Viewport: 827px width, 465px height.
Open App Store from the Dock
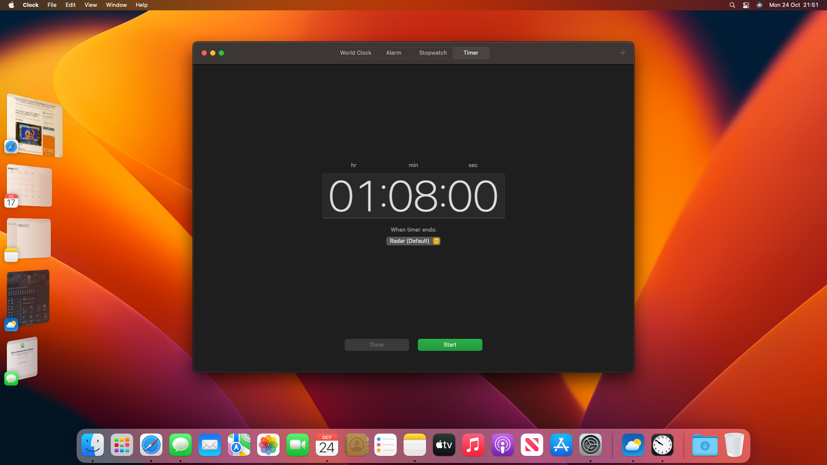pos(561,445)
